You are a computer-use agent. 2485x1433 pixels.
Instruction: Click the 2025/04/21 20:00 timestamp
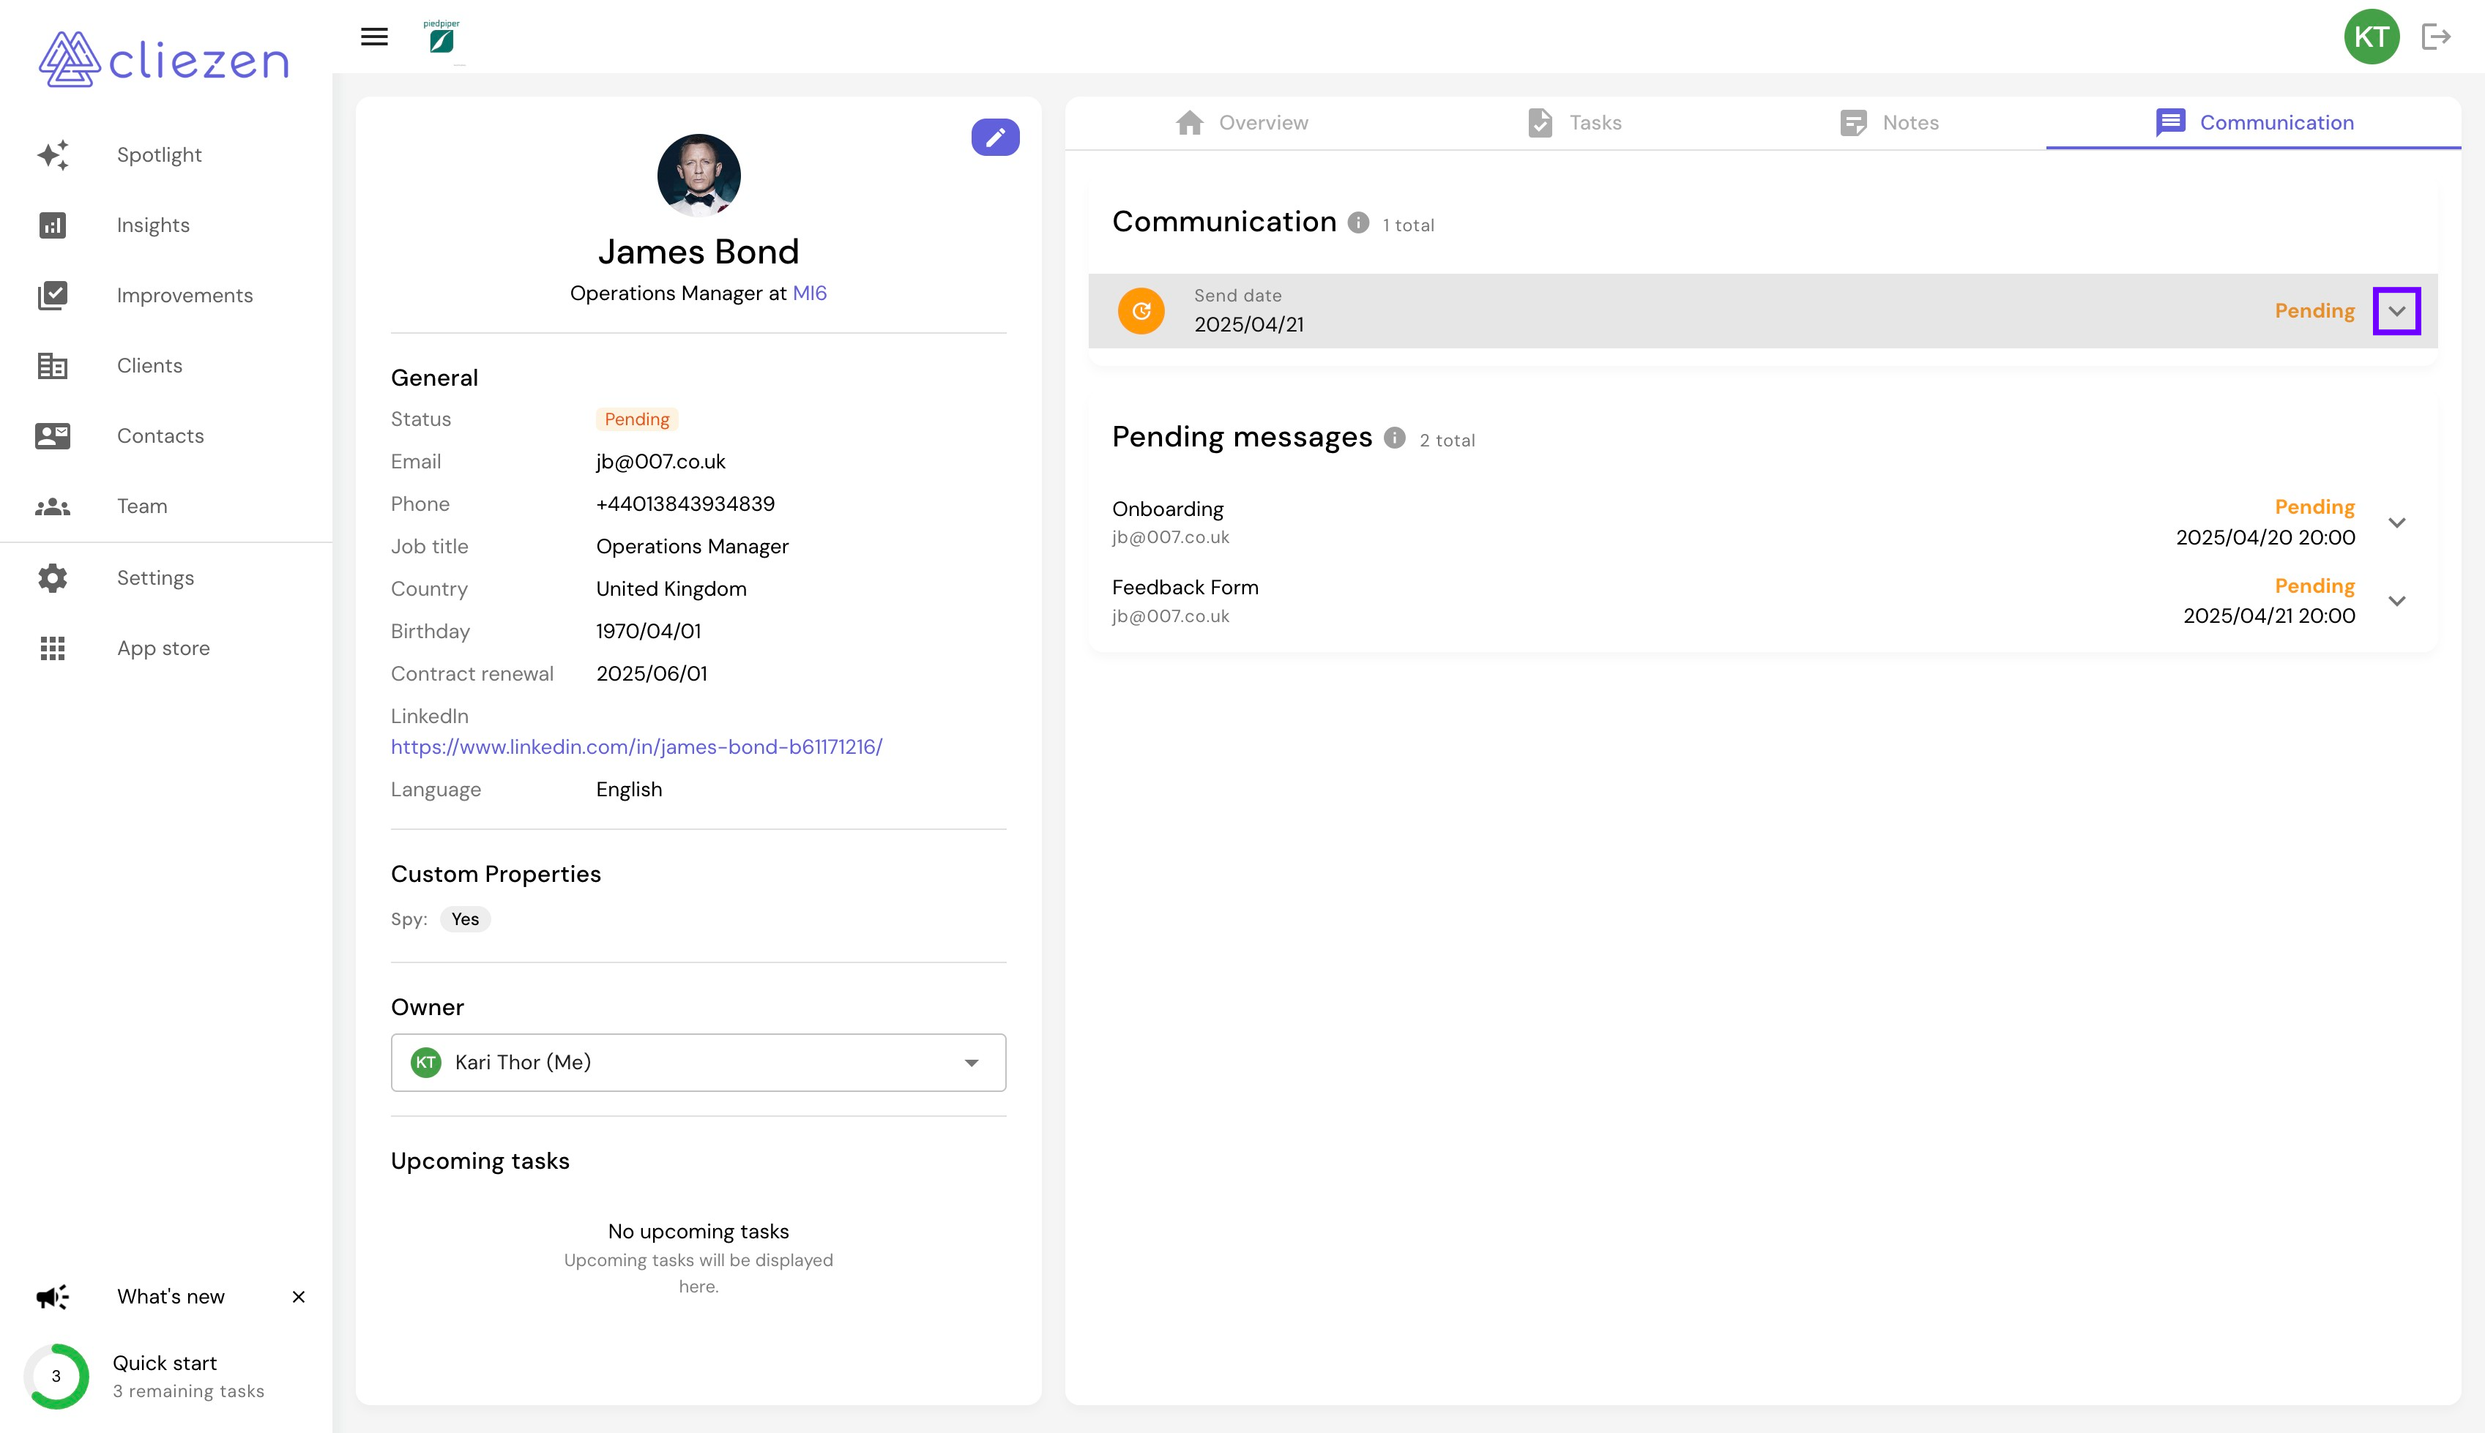[x=2270, y=616]
